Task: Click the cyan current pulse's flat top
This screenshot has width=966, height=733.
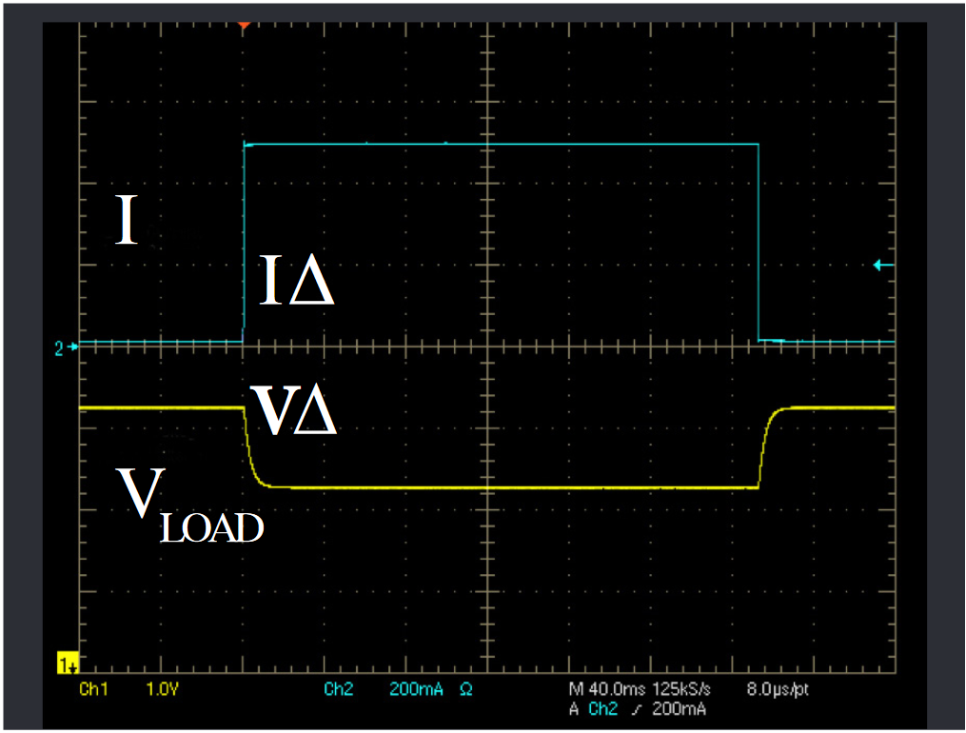Action: click(502, 144)
